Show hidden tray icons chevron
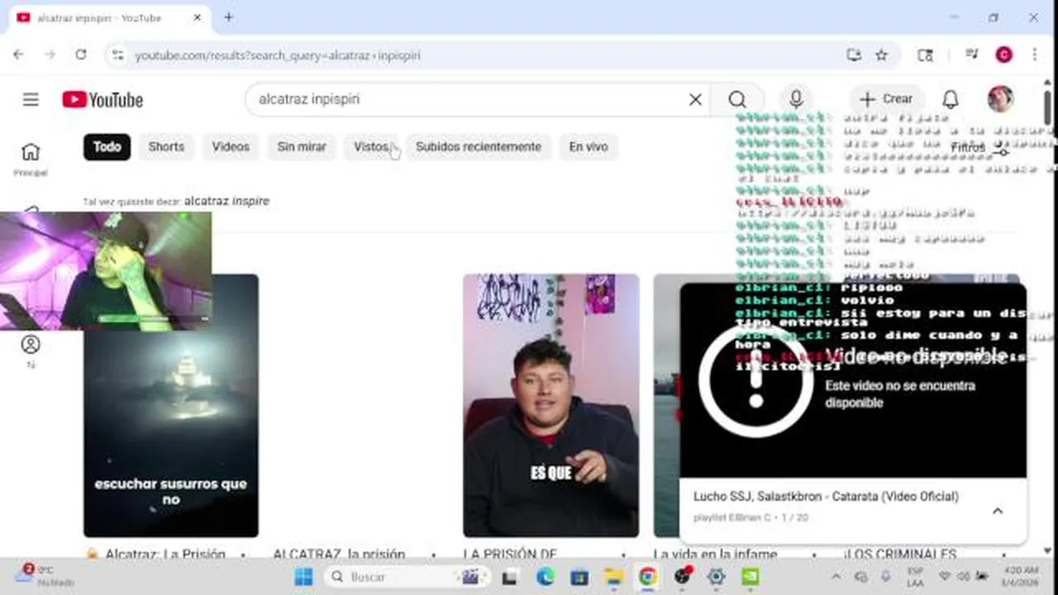The image size is (1058, 595). click(836, 577)
